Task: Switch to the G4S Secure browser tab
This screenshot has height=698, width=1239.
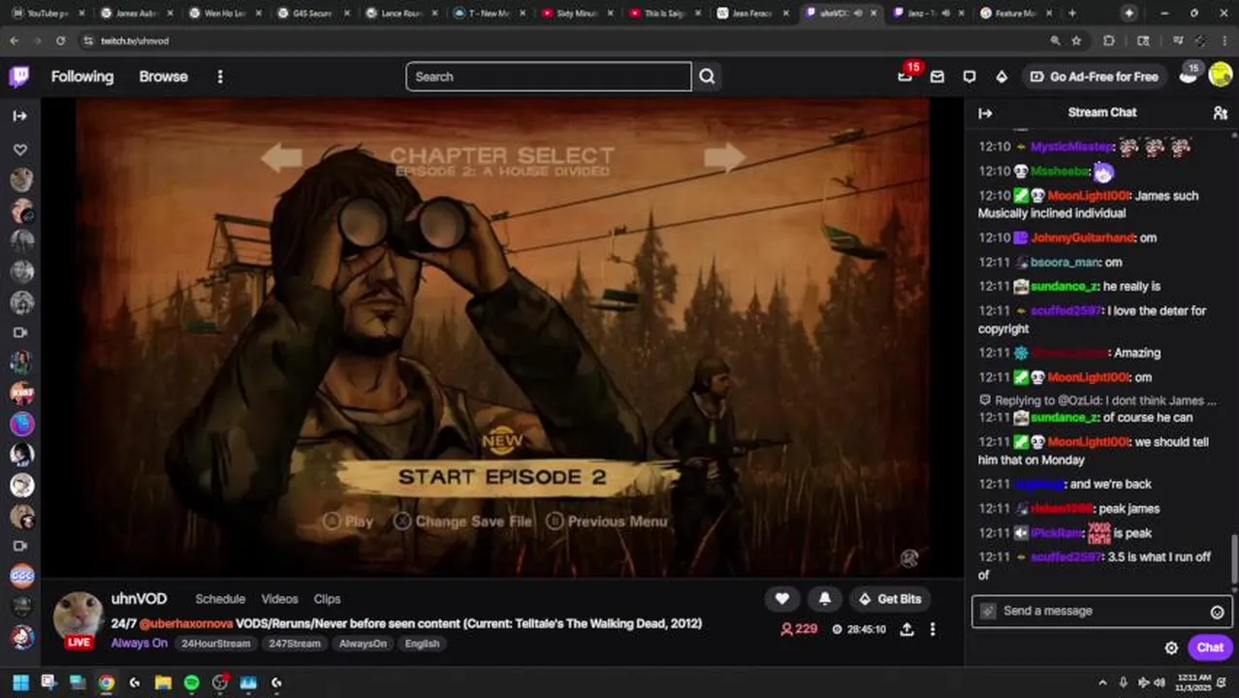Action: pos(312,14)
